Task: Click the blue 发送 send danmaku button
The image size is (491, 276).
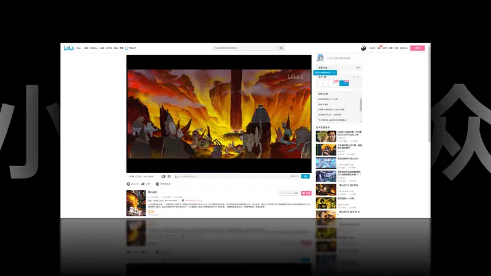Action: point(305,177)
